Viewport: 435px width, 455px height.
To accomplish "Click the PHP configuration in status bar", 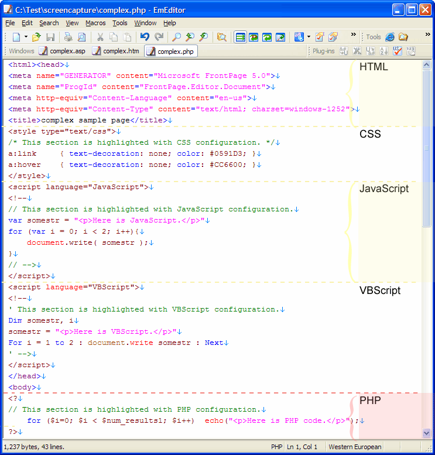I will pos(276,447).
